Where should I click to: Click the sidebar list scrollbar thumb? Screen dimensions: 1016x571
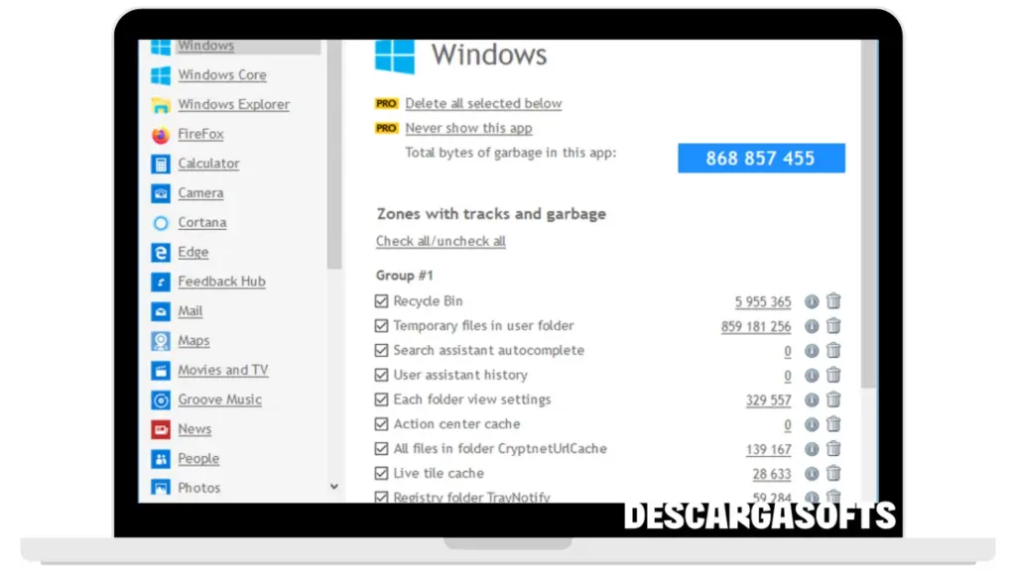334,154
